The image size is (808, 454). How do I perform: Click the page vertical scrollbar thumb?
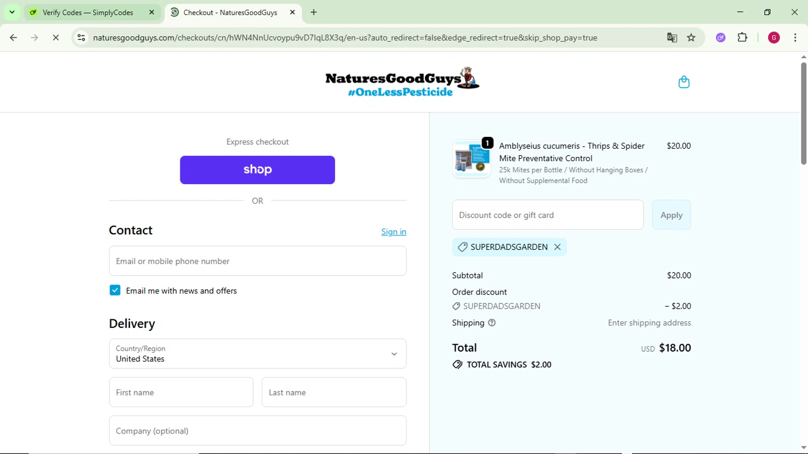(x=803, y=113)
